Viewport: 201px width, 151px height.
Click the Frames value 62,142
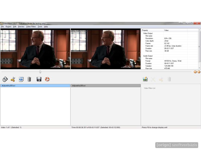167,43
